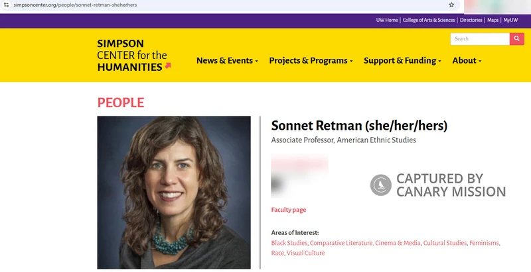Image resolution: width=531 pixels, height=272 pixels.
Task: Click the Visual Culture link
Action: click(305, 253)
